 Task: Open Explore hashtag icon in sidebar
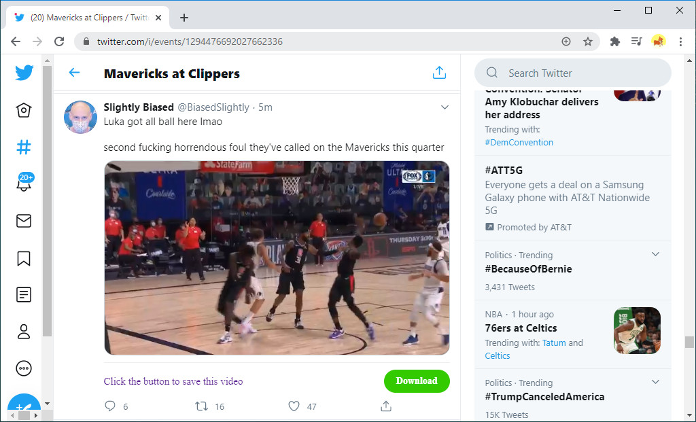click(24, 147)
